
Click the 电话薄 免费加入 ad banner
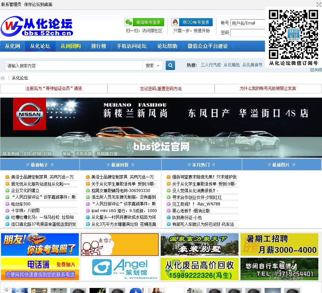(40, 269)
